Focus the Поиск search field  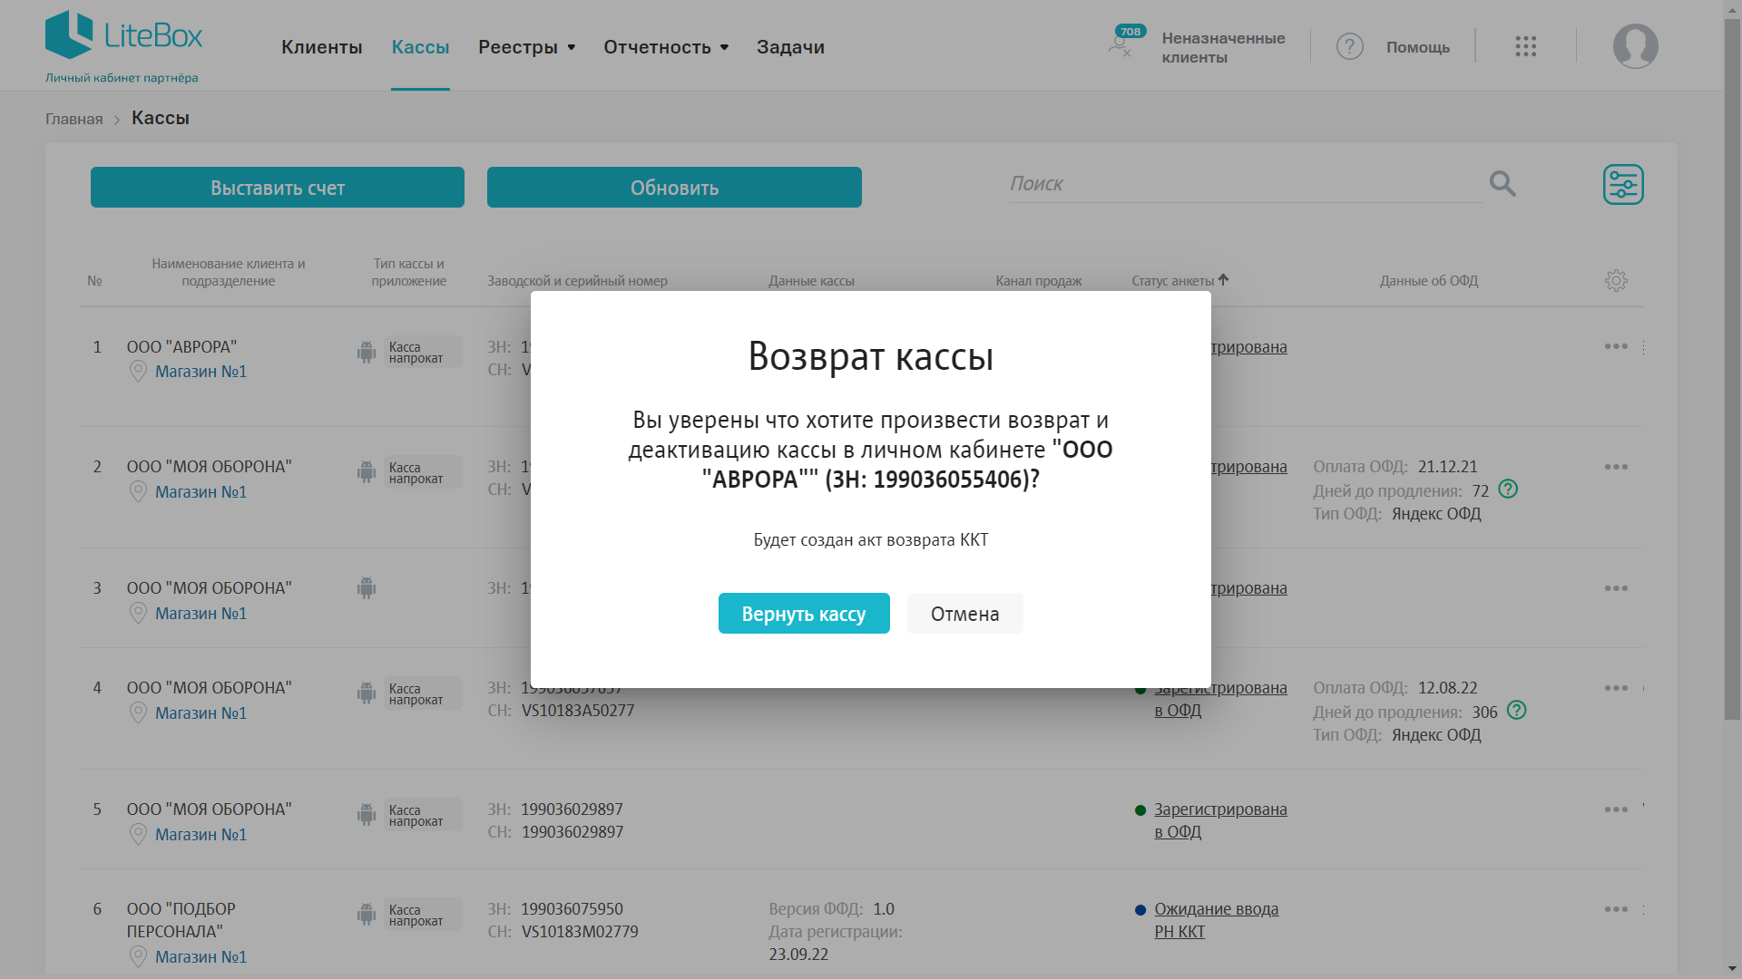(1245, 184)
